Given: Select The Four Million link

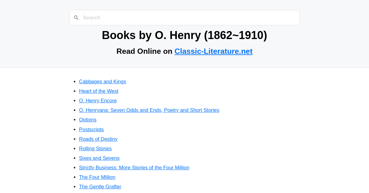Looking at the screenshot, I should pyautogui.click(x=97, y=177).
